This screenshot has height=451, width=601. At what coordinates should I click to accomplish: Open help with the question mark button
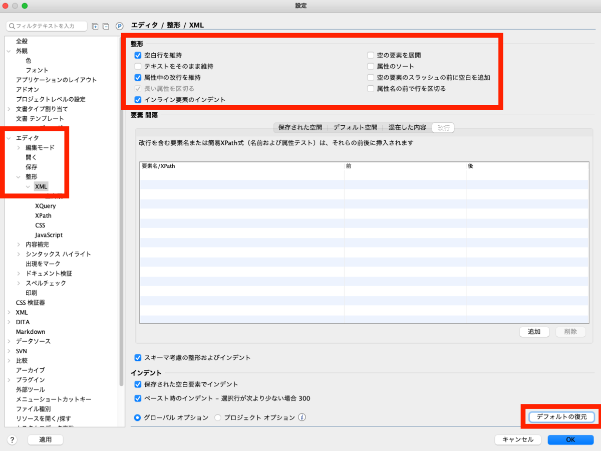click(x=13, y=440)
